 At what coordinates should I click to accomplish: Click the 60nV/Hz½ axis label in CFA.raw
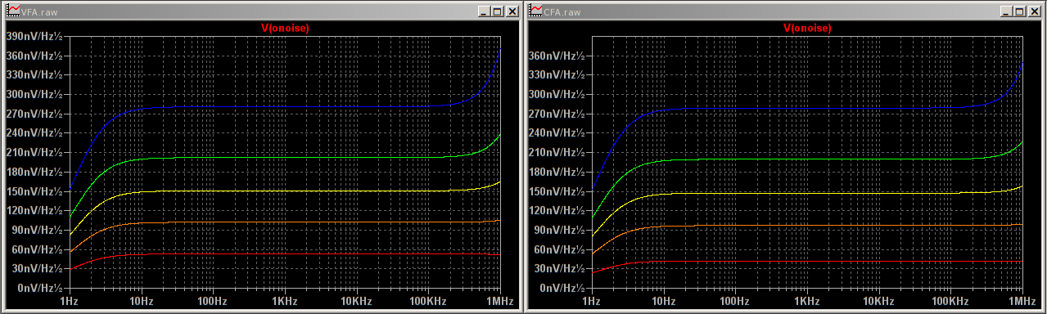(x=559, y=249)
